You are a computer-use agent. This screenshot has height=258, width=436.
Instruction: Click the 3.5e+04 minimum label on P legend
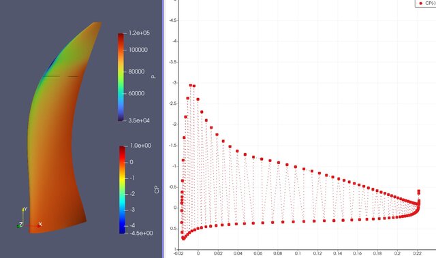pyautogui.click(x=139, y=120)
